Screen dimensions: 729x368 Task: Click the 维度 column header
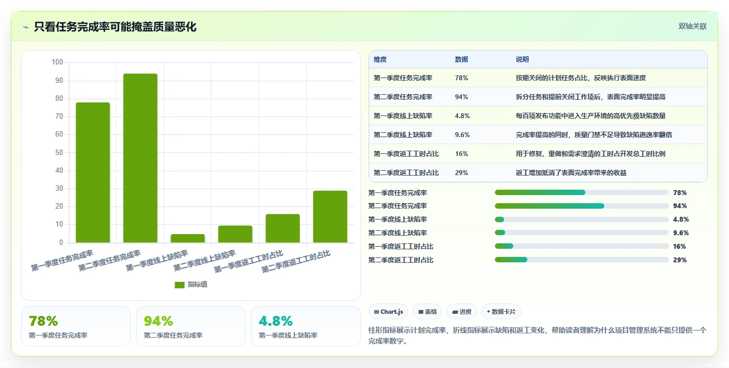coord(380,60)
